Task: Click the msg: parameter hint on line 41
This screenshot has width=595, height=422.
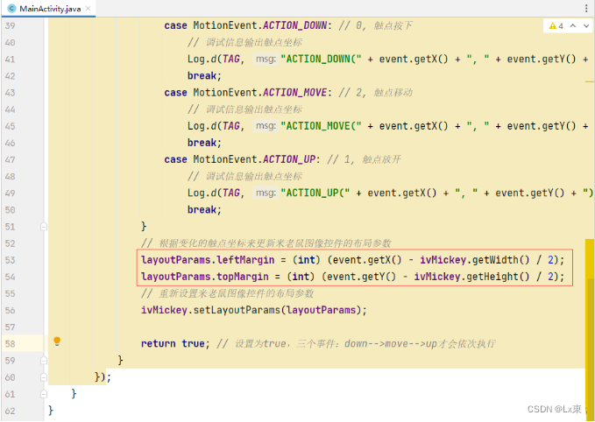Action: tap(266, 60)
